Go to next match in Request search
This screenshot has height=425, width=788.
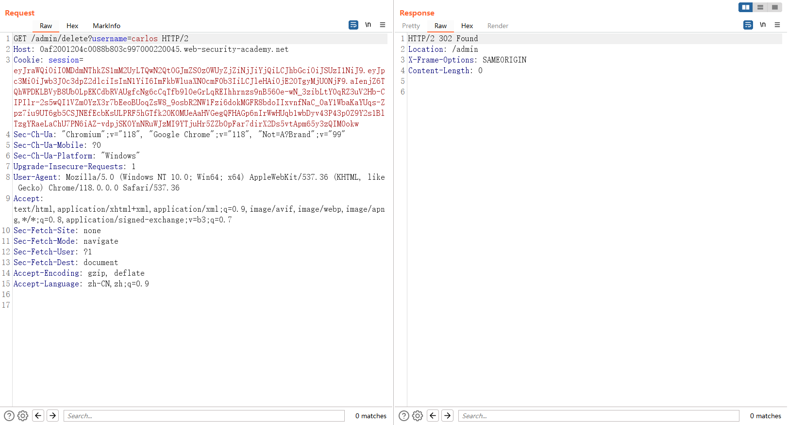(x=53, y=415)
